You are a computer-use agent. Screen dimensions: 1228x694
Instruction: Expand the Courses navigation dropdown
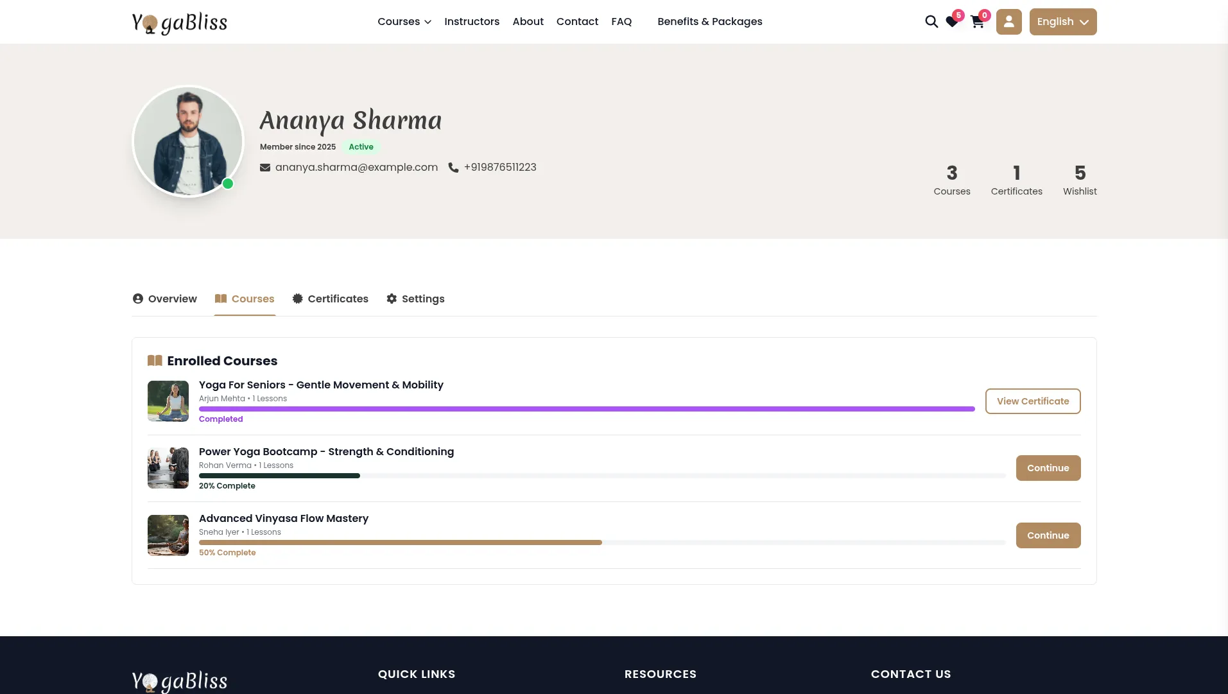pyautogui.click(x=404, y=22)
